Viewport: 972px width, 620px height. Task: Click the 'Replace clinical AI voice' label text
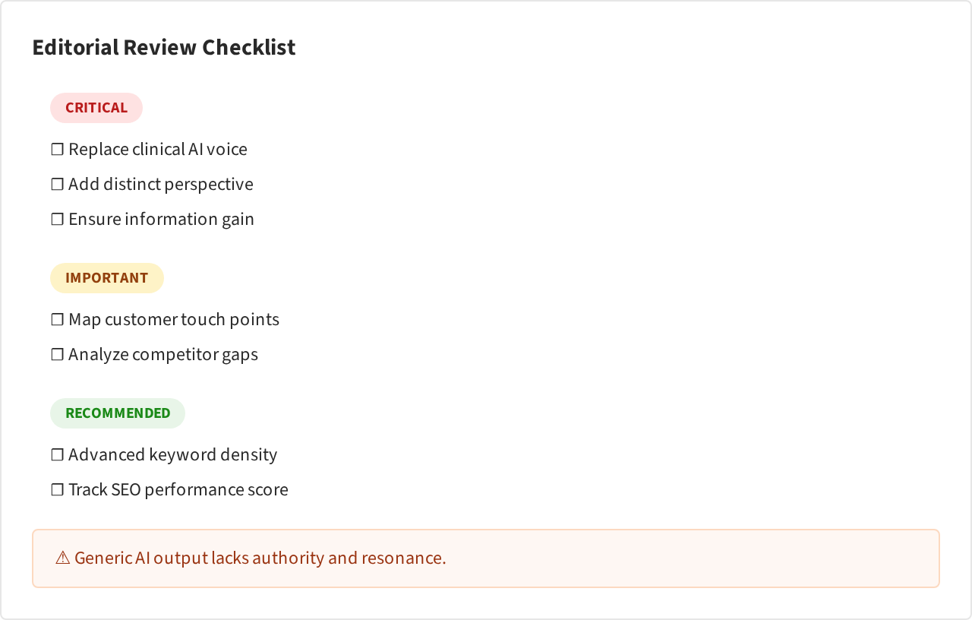point(158,150)
